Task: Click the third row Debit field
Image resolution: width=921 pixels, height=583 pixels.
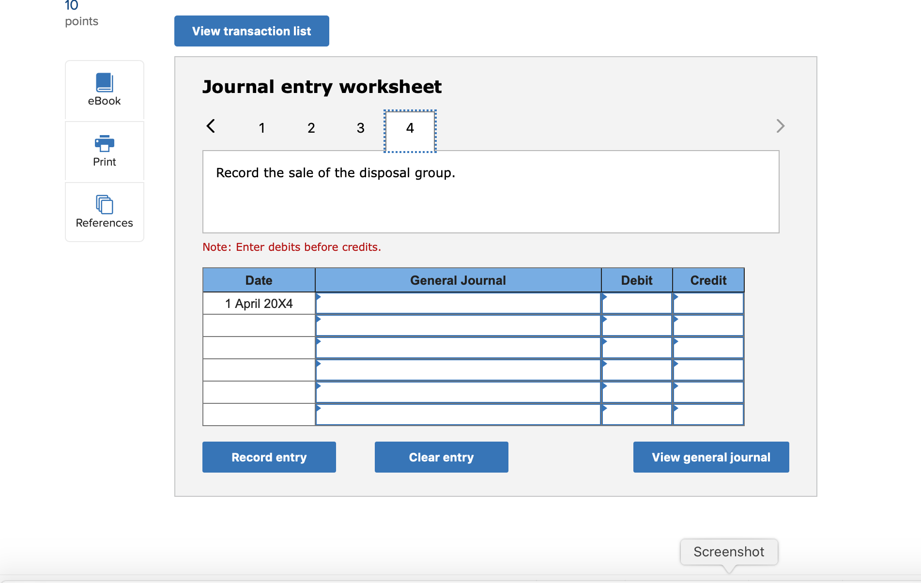Action: 637,348
